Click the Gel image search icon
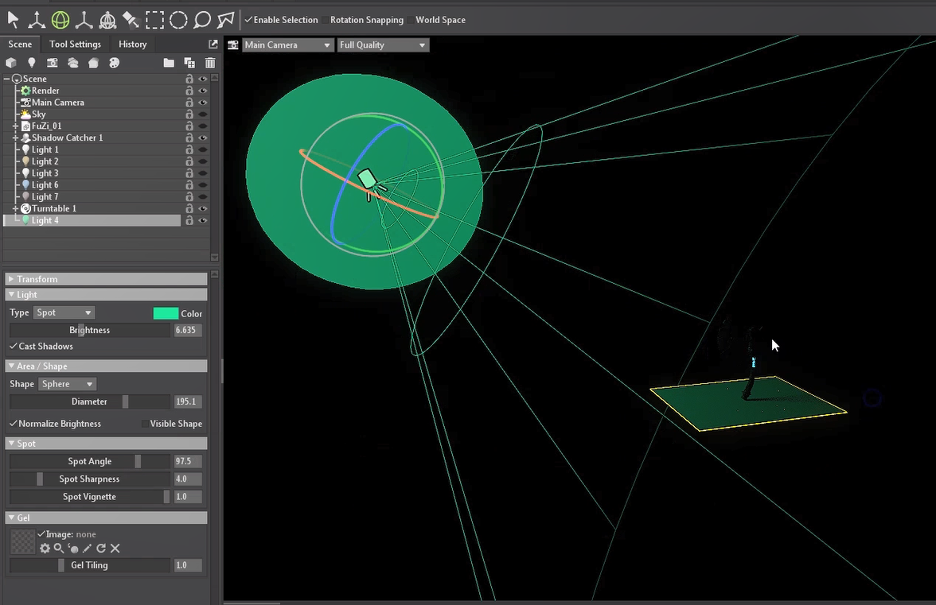The image size is (936, 605). click(59, 549)
